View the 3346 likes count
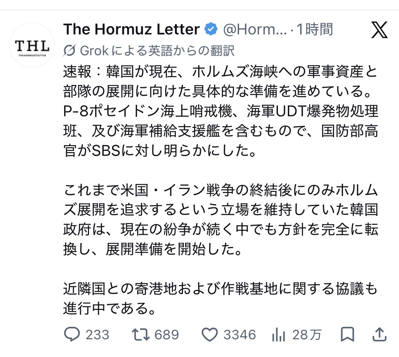The height and width of the screenshot is (357, 399). pos(240,334)
